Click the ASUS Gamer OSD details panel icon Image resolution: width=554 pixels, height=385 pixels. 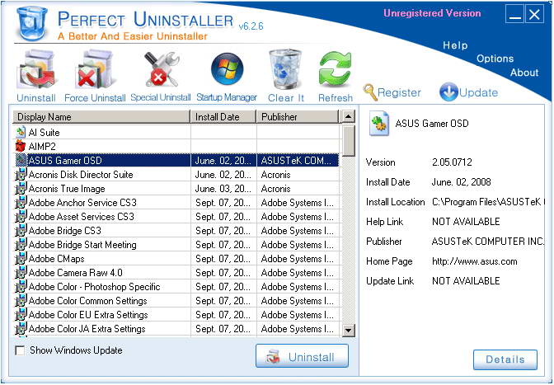378,124
